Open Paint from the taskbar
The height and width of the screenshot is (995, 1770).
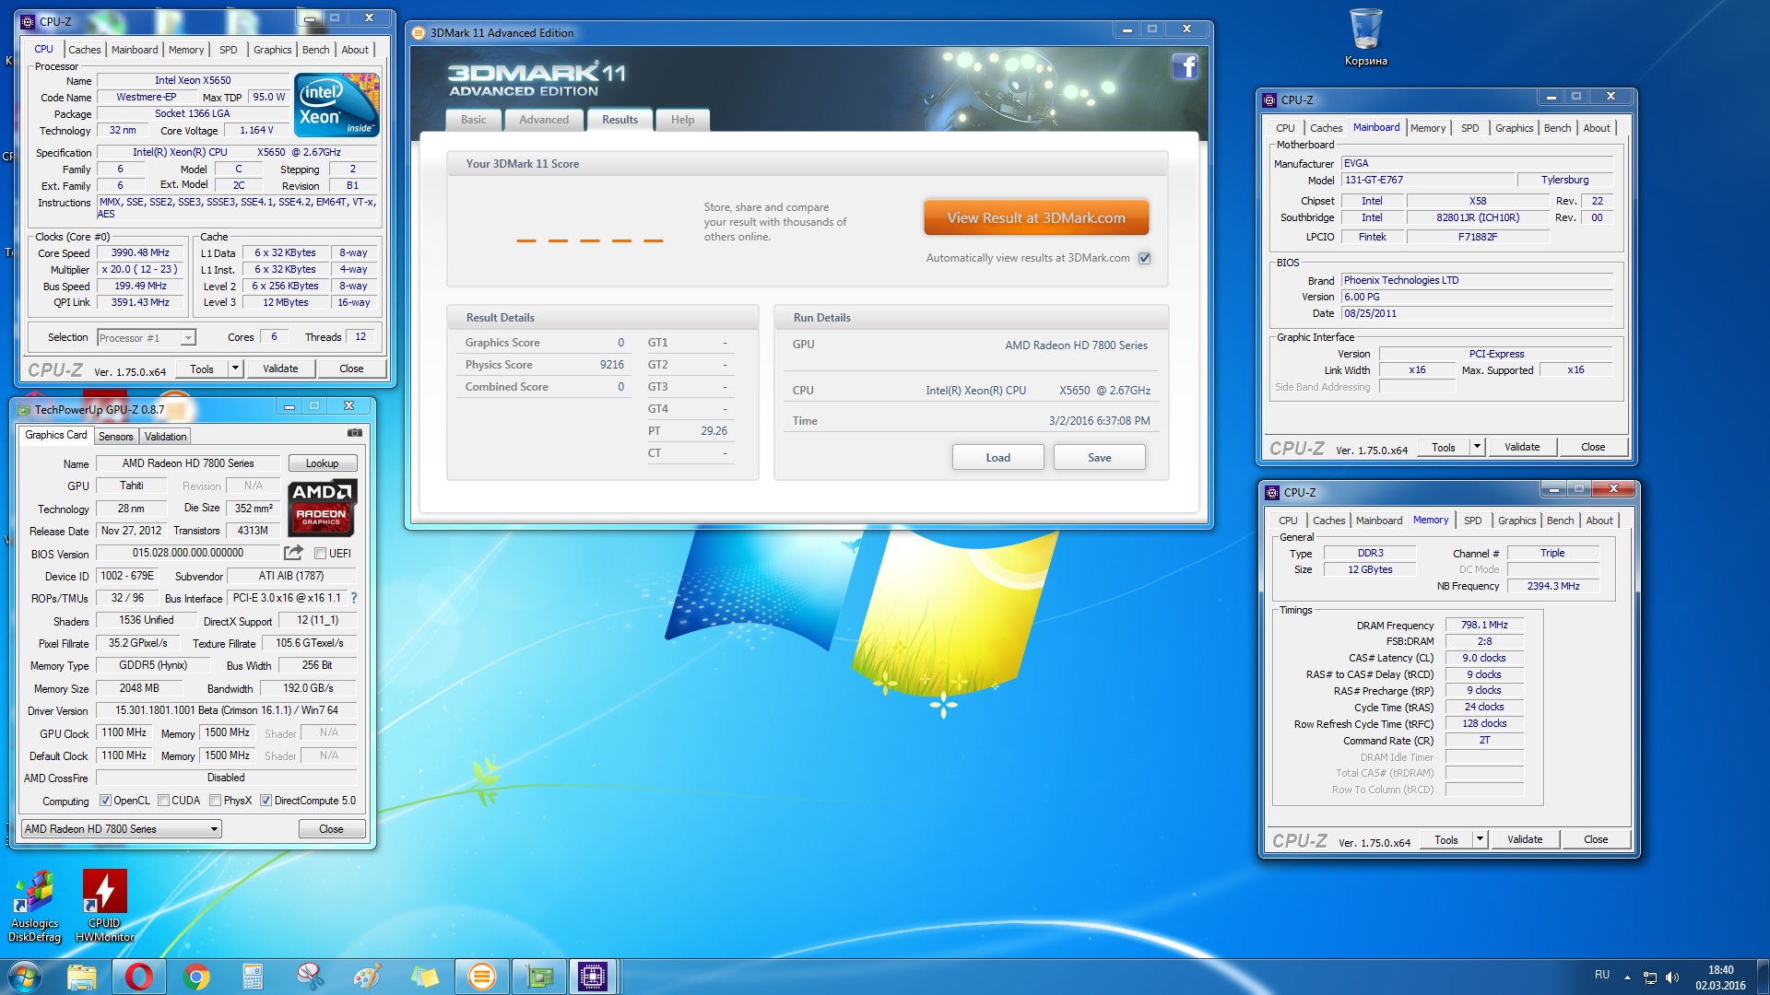tap(367, 977)
